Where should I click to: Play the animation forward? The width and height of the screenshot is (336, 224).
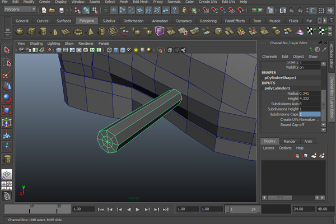[x=137, y=209]
